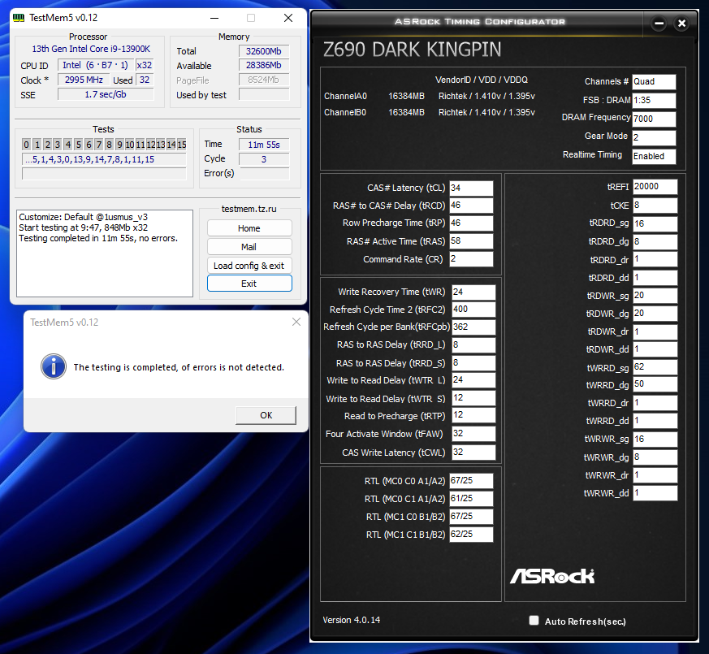Click the TestMem5 memory chip title icon
Viewport: 709px width, 654px height.
19,18
